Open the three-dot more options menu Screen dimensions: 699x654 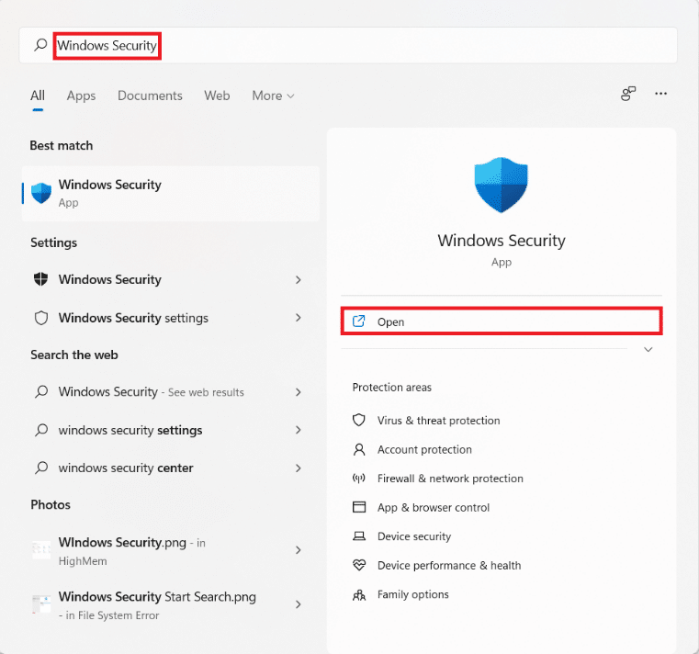[660, 94]
